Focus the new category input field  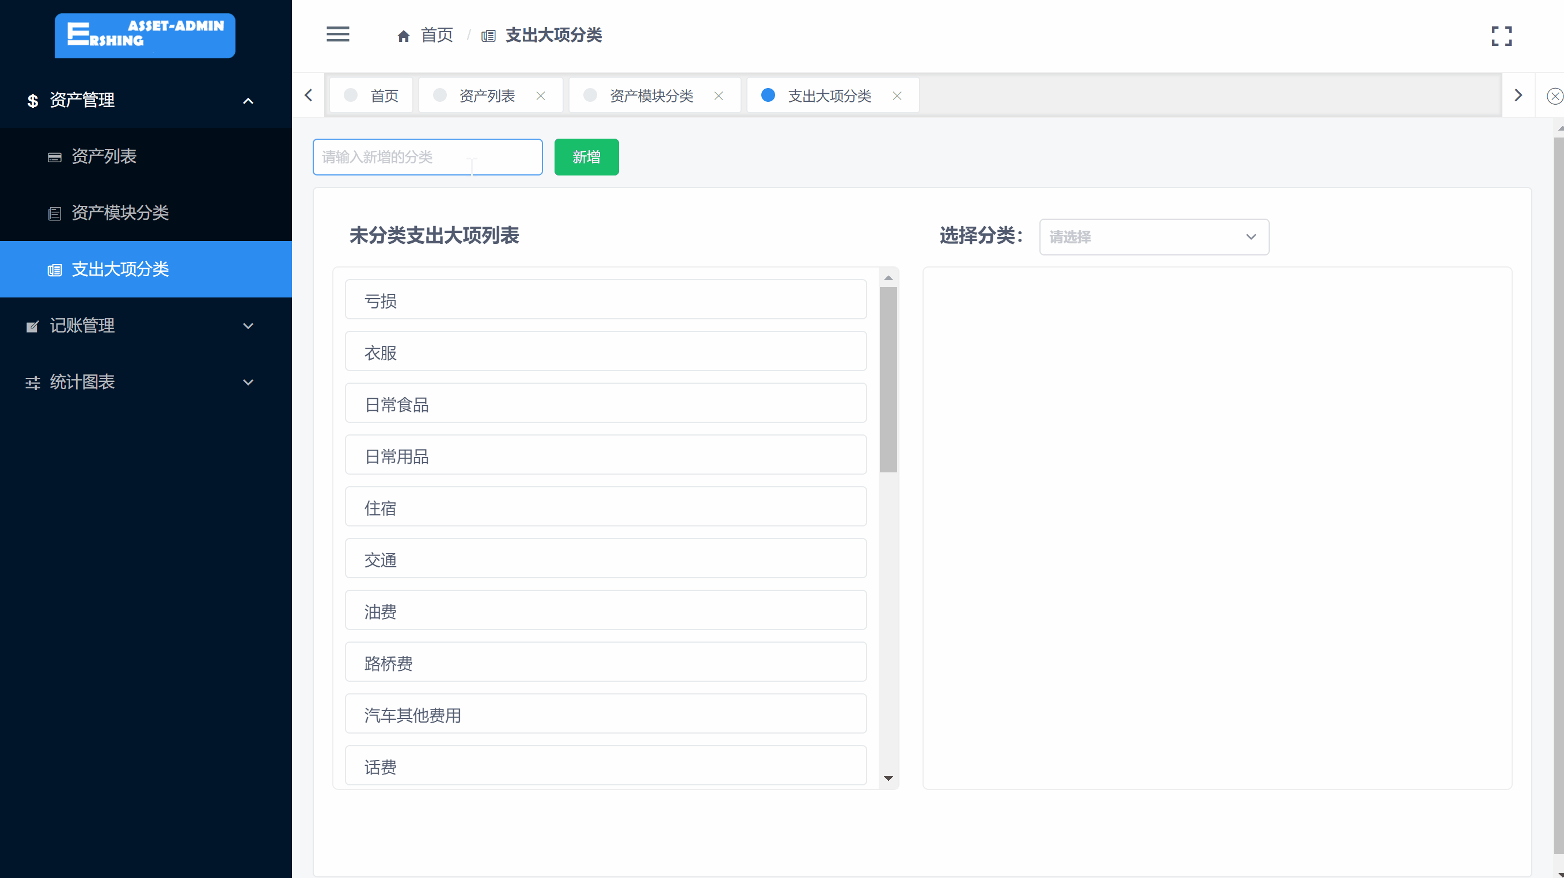pyautogui.click(x=427, y=157)
